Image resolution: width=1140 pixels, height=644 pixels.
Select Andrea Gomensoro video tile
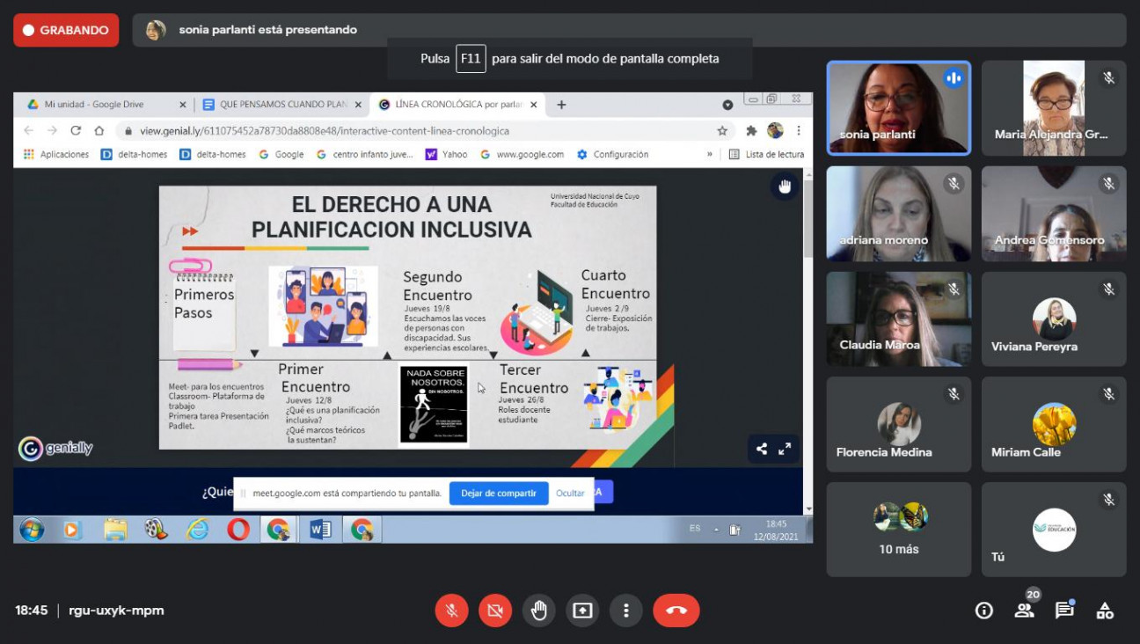[1054, 214]
